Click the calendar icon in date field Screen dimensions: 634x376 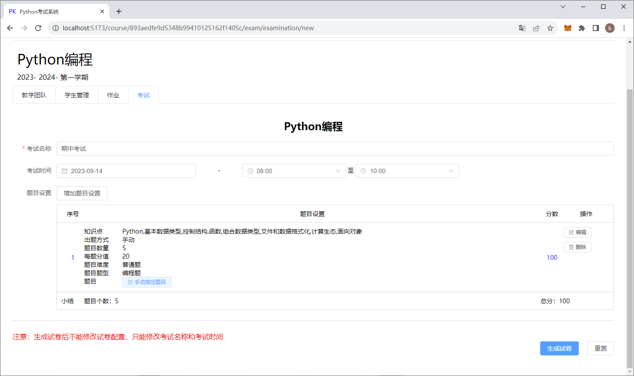[64, 171]
